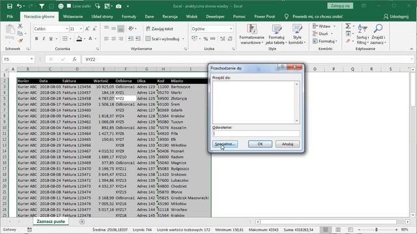417x234 pixels.
Task: Click the Filter funnel icon in quick access toolbar
Action: coord(42,6)
